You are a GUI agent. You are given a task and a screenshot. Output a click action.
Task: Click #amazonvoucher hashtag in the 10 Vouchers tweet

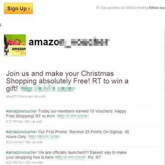[21, 111]
